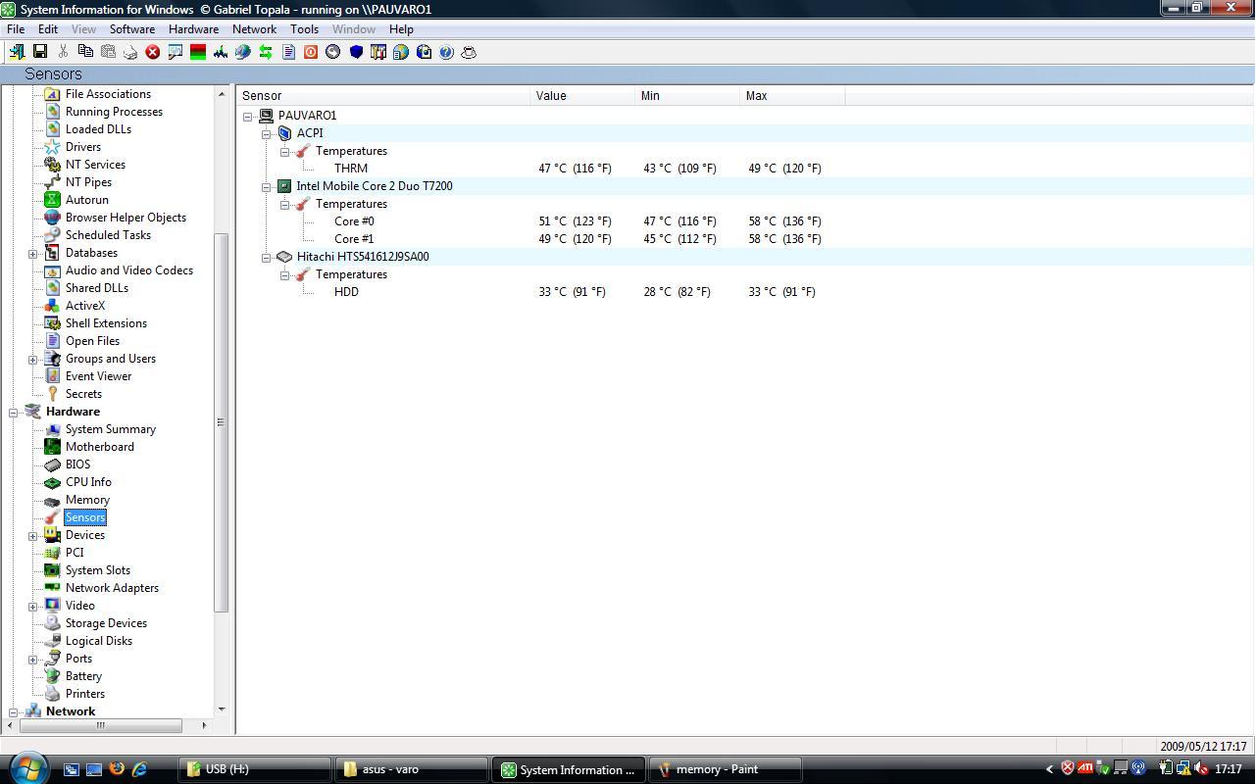
Task: Click the green swap arrows toolbar icon
Action: [x=266, y=52]
